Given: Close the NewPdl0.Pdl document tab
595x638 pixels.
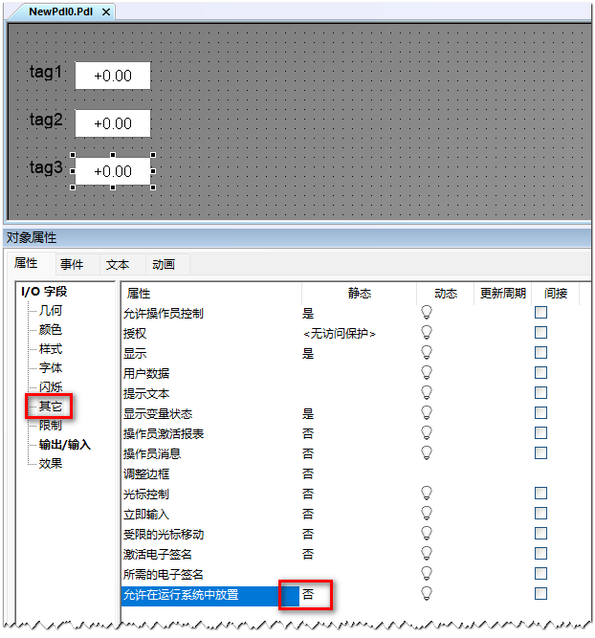Looking at the screenshot, I should 105,11.
